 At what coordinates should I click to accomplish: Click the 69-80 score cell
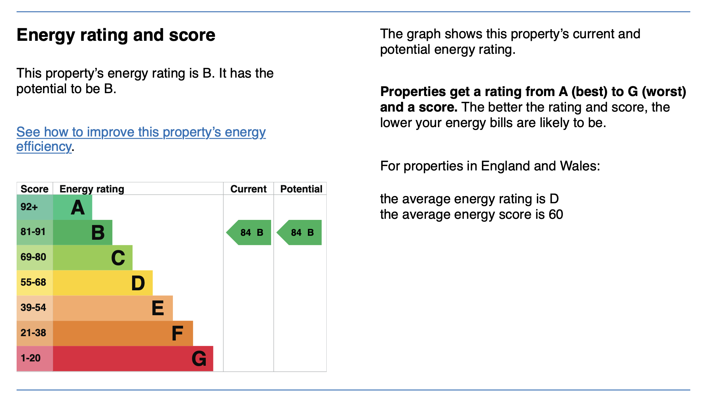click(x=35, y=258)
